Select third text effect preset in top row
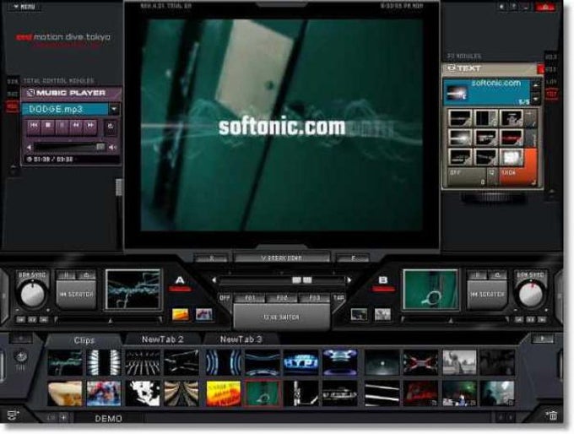 pyautogui.click(x=511, y=119)
